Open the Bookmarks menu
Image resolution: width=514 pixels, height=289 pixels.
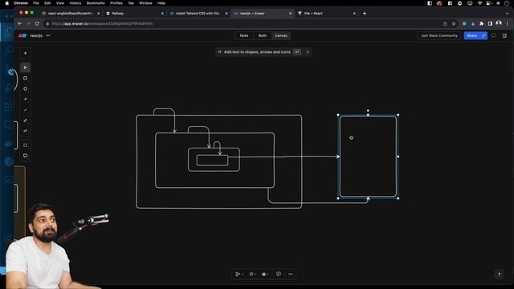[96, 3]
